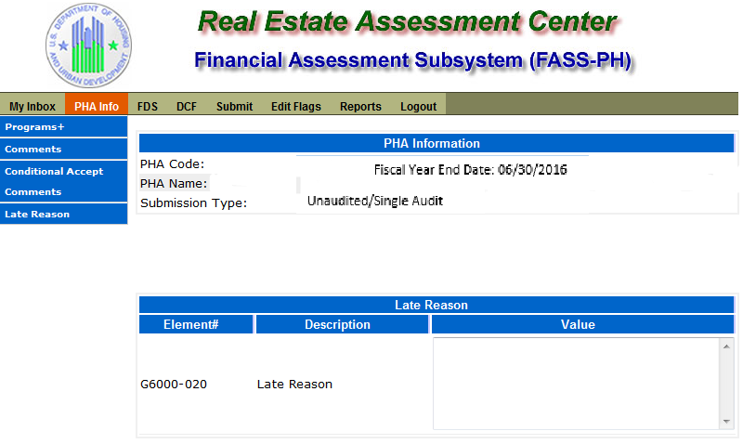Image resolution: width=743 pixels, height=444 pixels.
Task: Select the Late Reason sidebar link
Action: click(x=63, y=214)
